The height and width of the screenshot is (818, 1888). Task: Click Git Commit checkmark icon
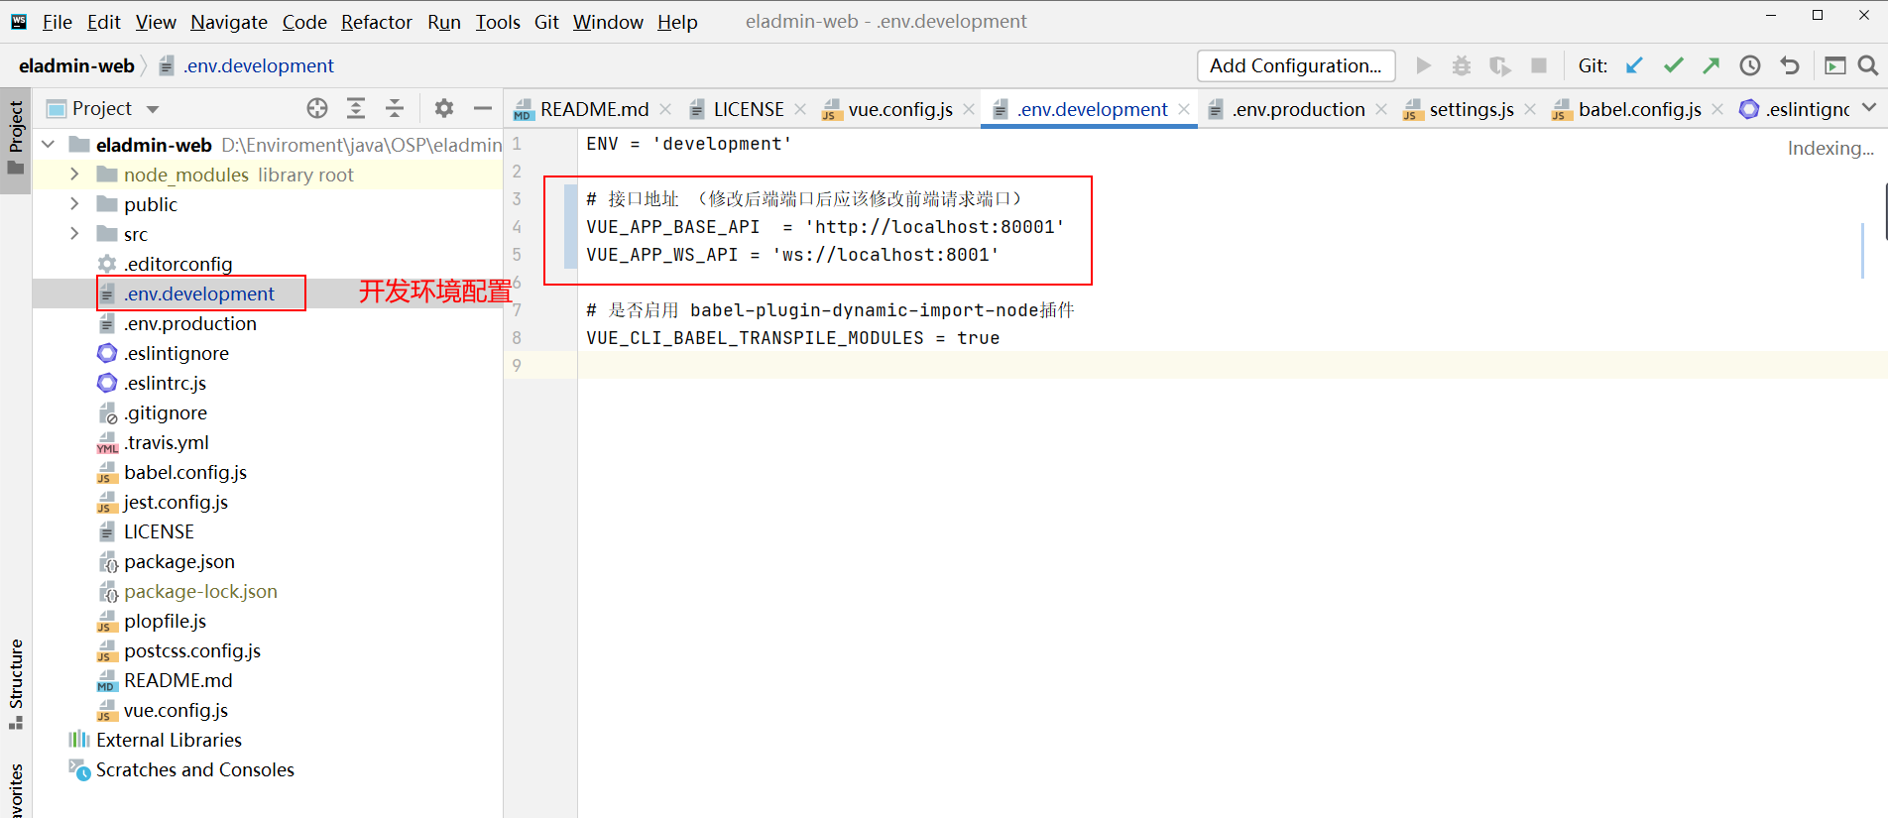pyautogui.click(x=1674, y=65)
